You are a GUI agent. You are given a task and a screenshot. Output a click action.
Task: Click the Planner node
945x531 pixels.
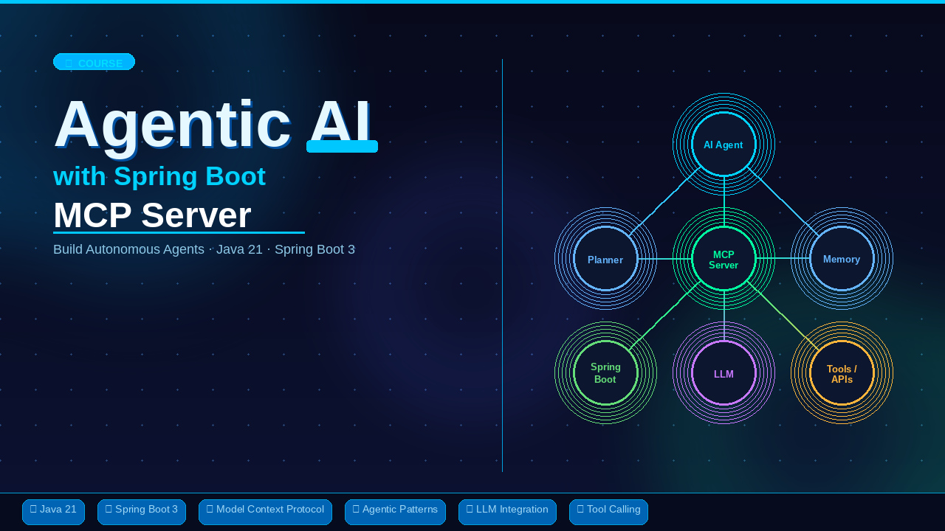(605, 259)
